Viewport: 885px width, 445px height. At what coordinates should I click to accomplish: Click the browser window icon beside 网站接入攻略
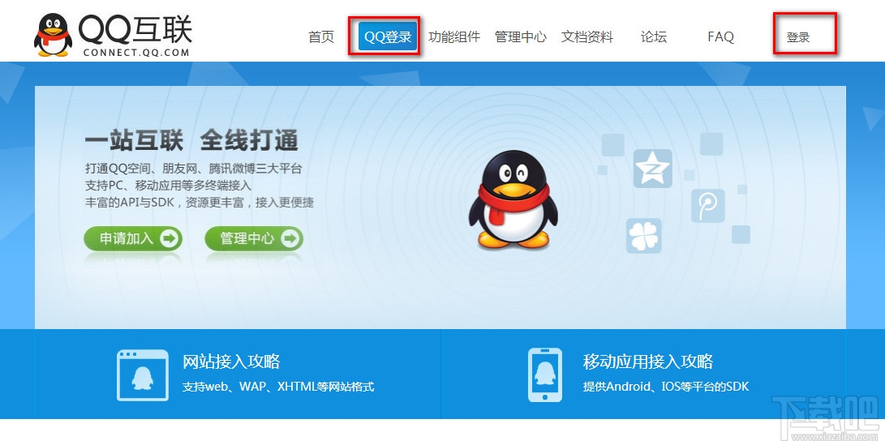[x=143, y=375]
